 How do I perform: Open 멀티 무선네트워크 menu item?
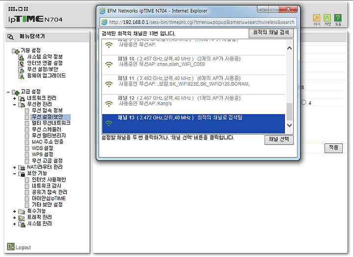tap(51, 123)
